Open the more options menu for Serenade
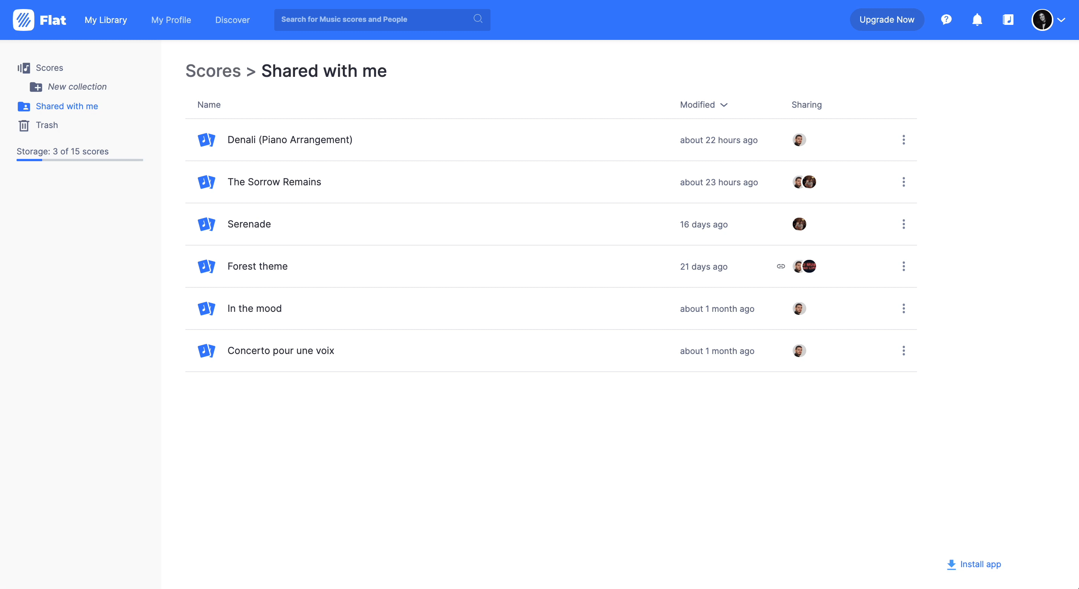This screenshot has width=1079, height=589. 903,224
